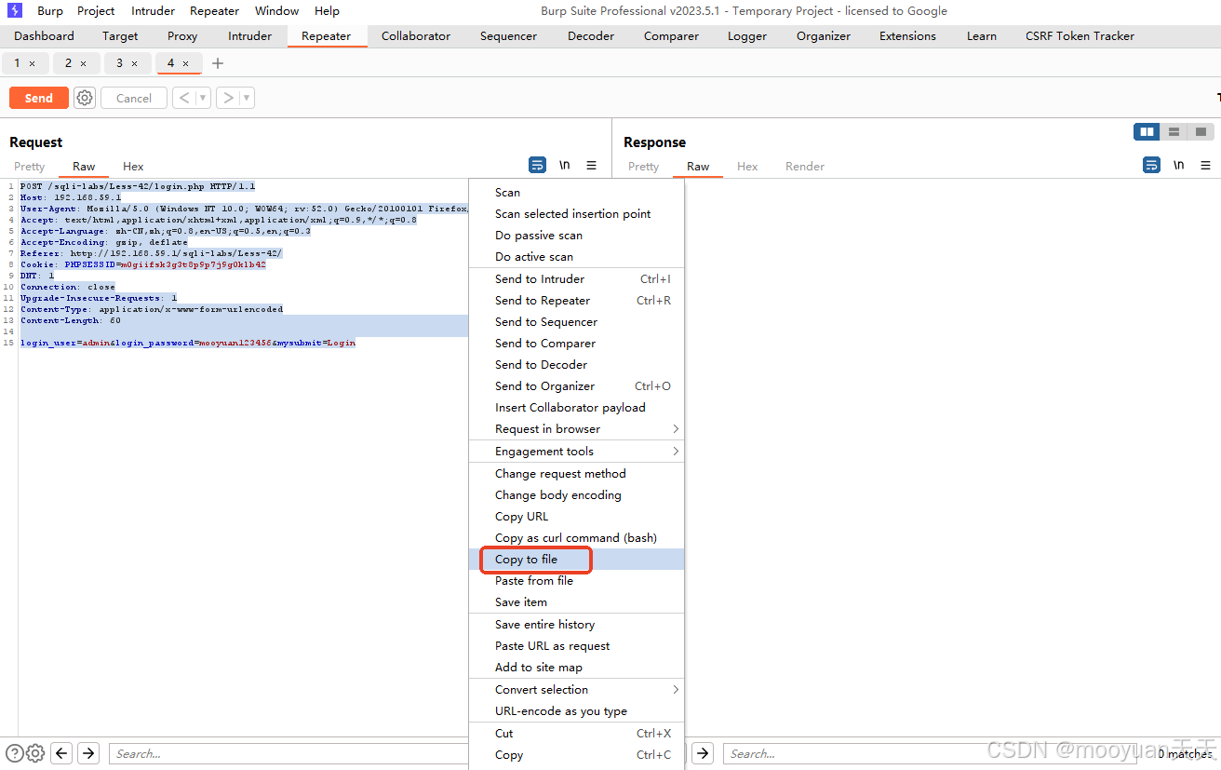The width and height of the screenshot is (1221, 770).
Task: Close Repeater tab 2
Action: click(83, 63)
